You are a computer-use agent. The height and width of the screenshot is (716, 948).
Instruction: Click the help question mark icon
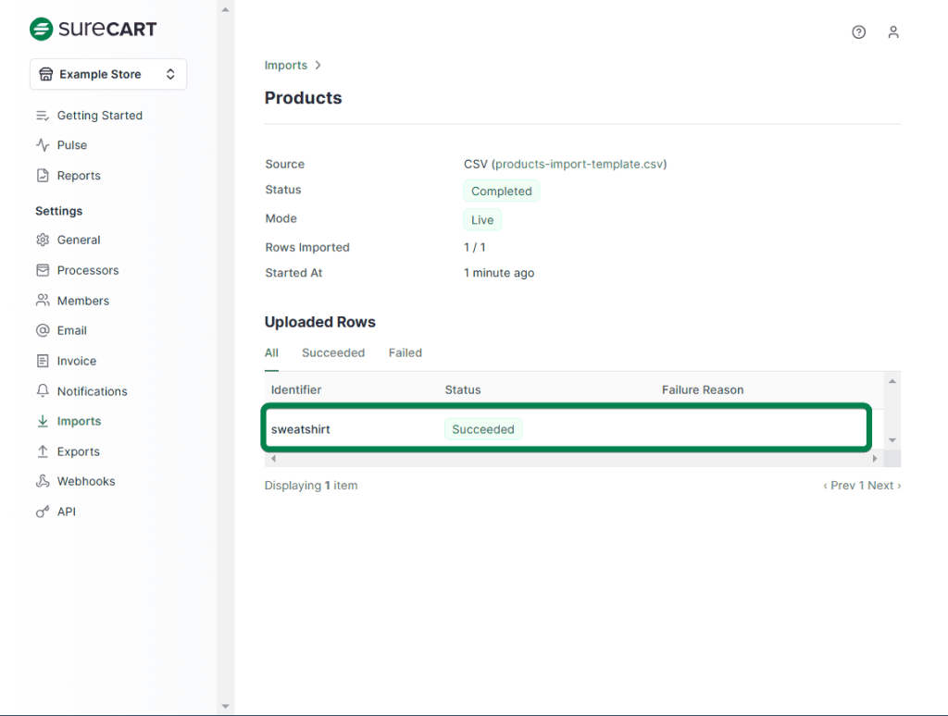point(858,32)
